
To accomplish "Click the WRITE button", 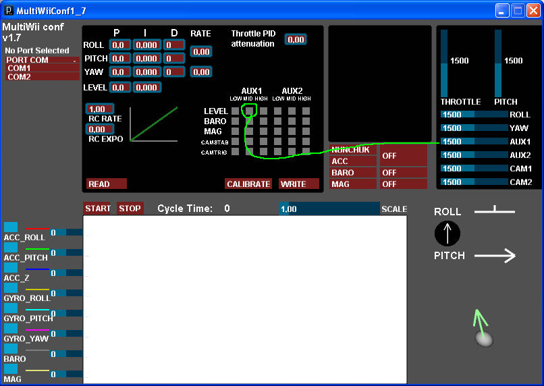I will pyautogui.click(x=299, y=184).
